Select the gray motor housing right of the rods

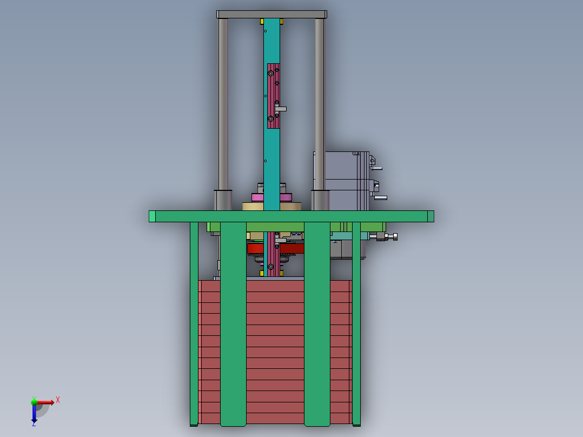(x=341, y=181)
